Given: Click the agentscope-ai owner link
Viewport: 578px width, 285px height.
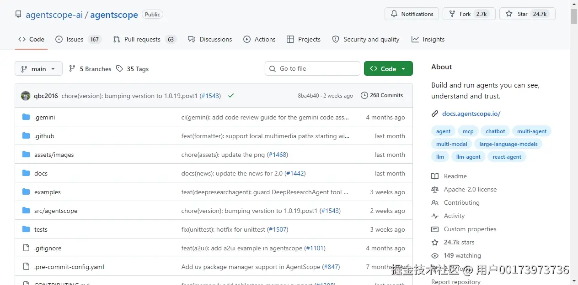Looking at the screenshot, I should (x=54, y=15).
